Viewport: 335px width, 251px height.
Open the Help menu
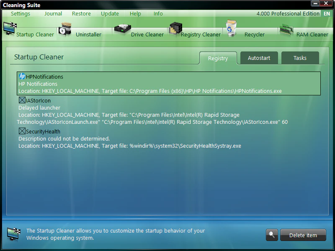tap(135, 13)
